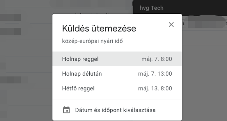Click the máj. 7. 8:00 time
227x121 pixels.
coord(157,59)
